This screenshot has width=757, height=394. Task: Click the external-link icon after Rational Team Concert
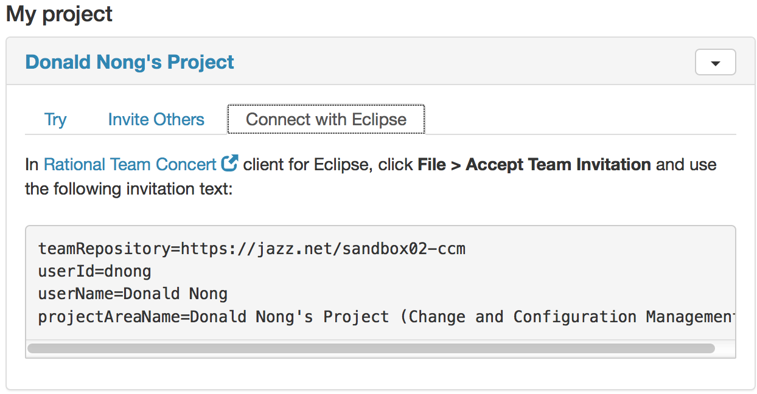[230, 164]
